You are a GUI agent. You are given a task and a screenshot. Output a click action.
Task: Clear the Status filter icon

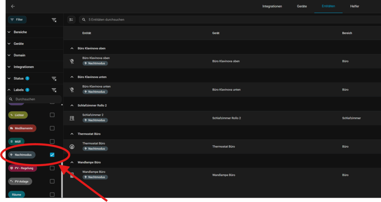pos(54,79)
